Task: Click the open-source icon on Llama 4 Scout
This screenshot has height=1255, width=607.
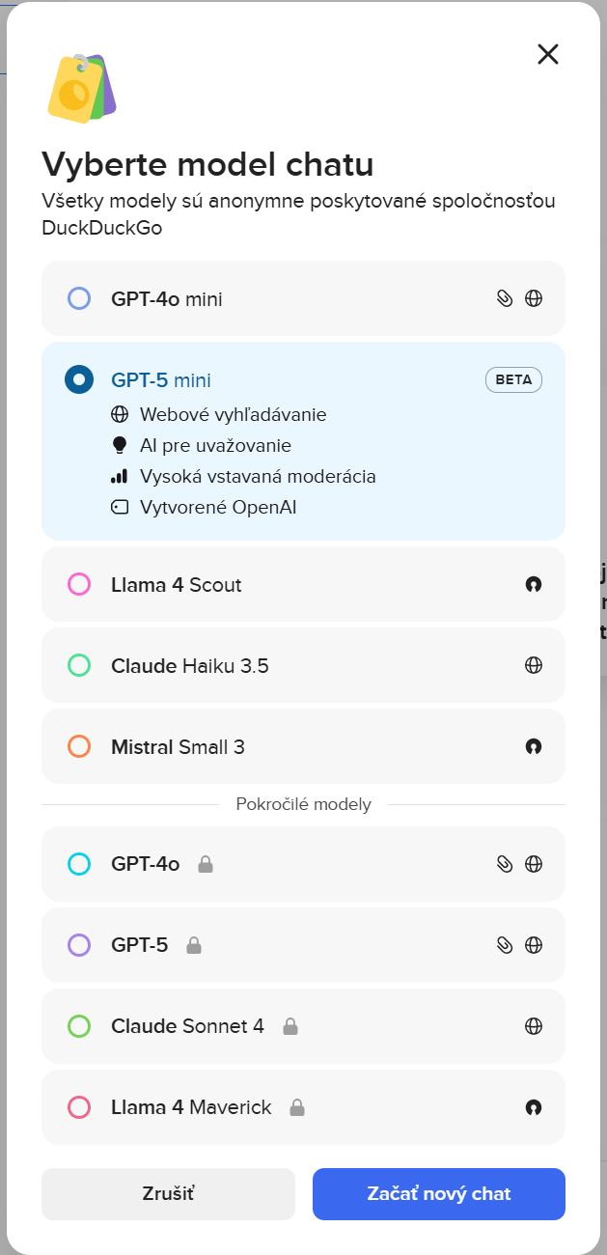Action: point(533,585)
